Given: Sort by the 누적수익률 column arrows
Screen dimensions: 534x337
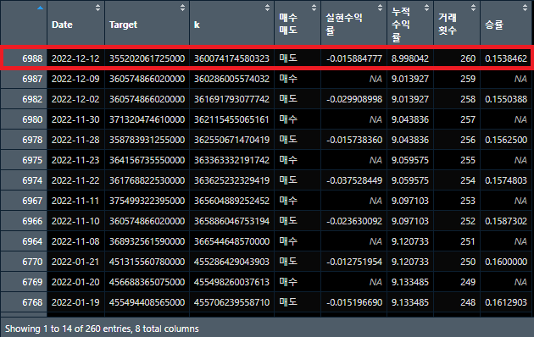Looking at the screenshot, I should [426, 8].
